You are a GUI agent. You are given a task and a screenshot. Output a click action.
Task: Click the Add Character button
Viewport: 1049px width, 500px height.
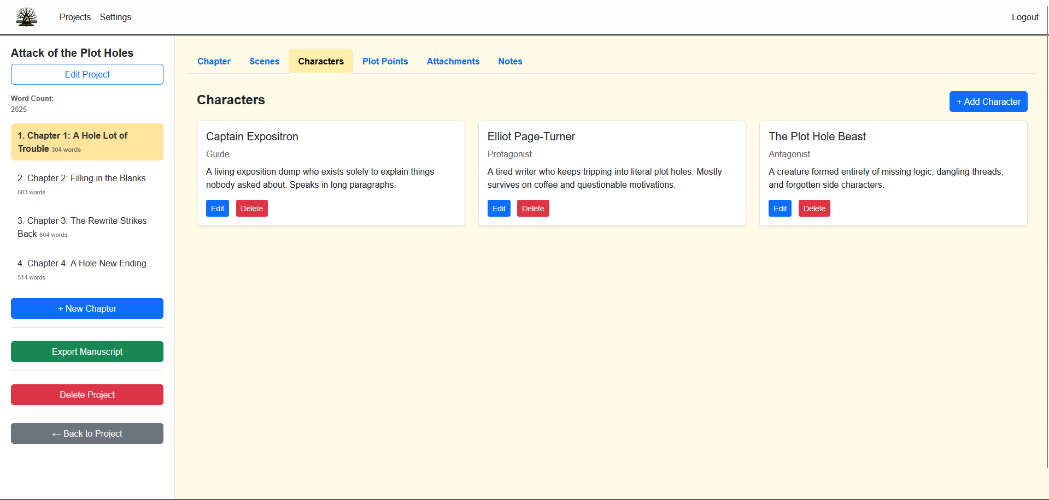click(x=988, y=102)
